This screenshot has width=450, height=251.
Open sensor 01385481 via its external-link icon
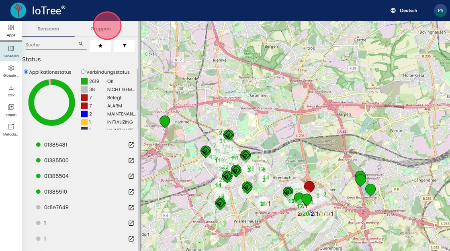131,145
